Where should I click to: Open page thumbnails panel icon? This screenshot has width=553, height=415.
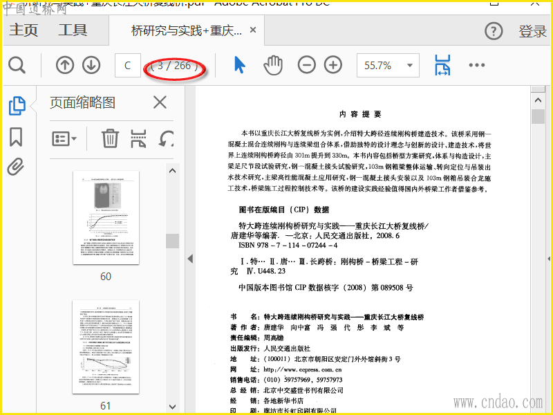pos(17,106)
